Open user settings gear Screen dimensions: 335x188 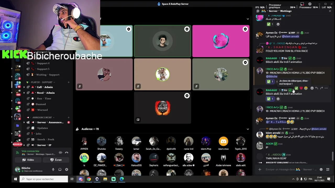click(x=66, y=169)
